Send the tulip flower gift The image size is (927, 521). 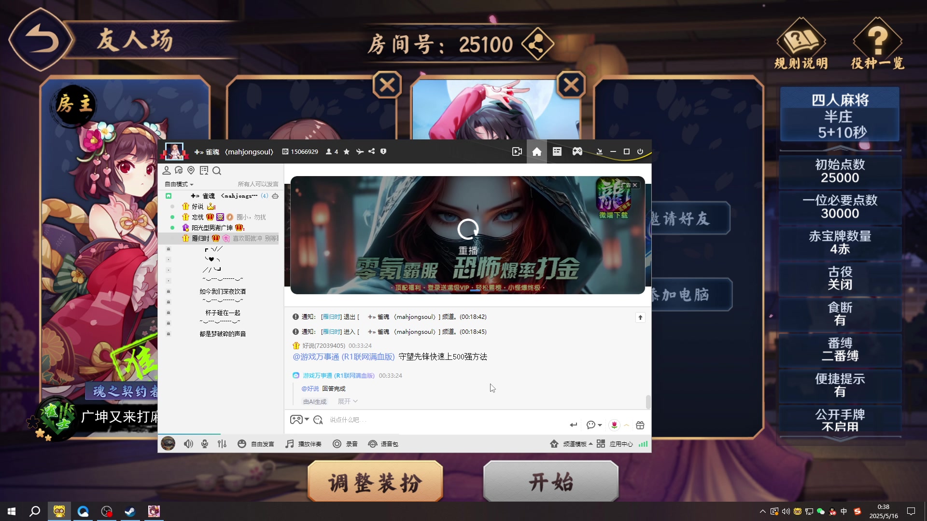point(614,425)
